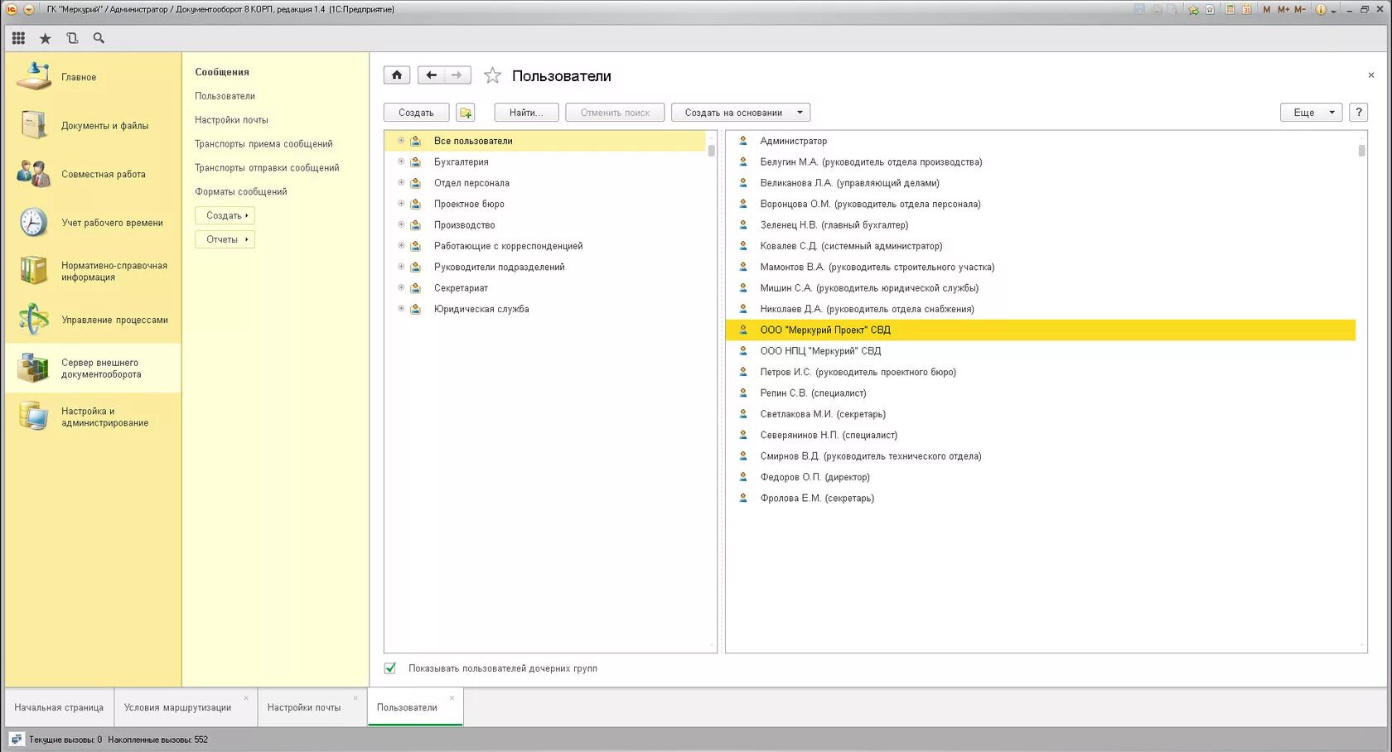The image size is (1392, 752).
Task: Select user Администратор in list
Action: point(1041,141)
